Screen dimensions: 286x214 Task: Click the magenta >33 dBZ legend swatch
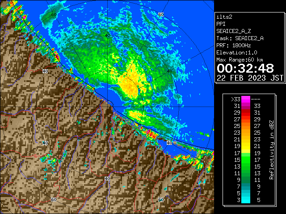coord(246,99)
